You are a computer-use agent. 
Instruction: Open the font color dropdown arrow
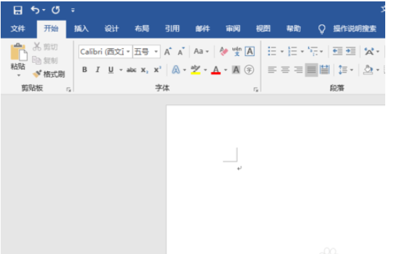[x=226, y=70]
